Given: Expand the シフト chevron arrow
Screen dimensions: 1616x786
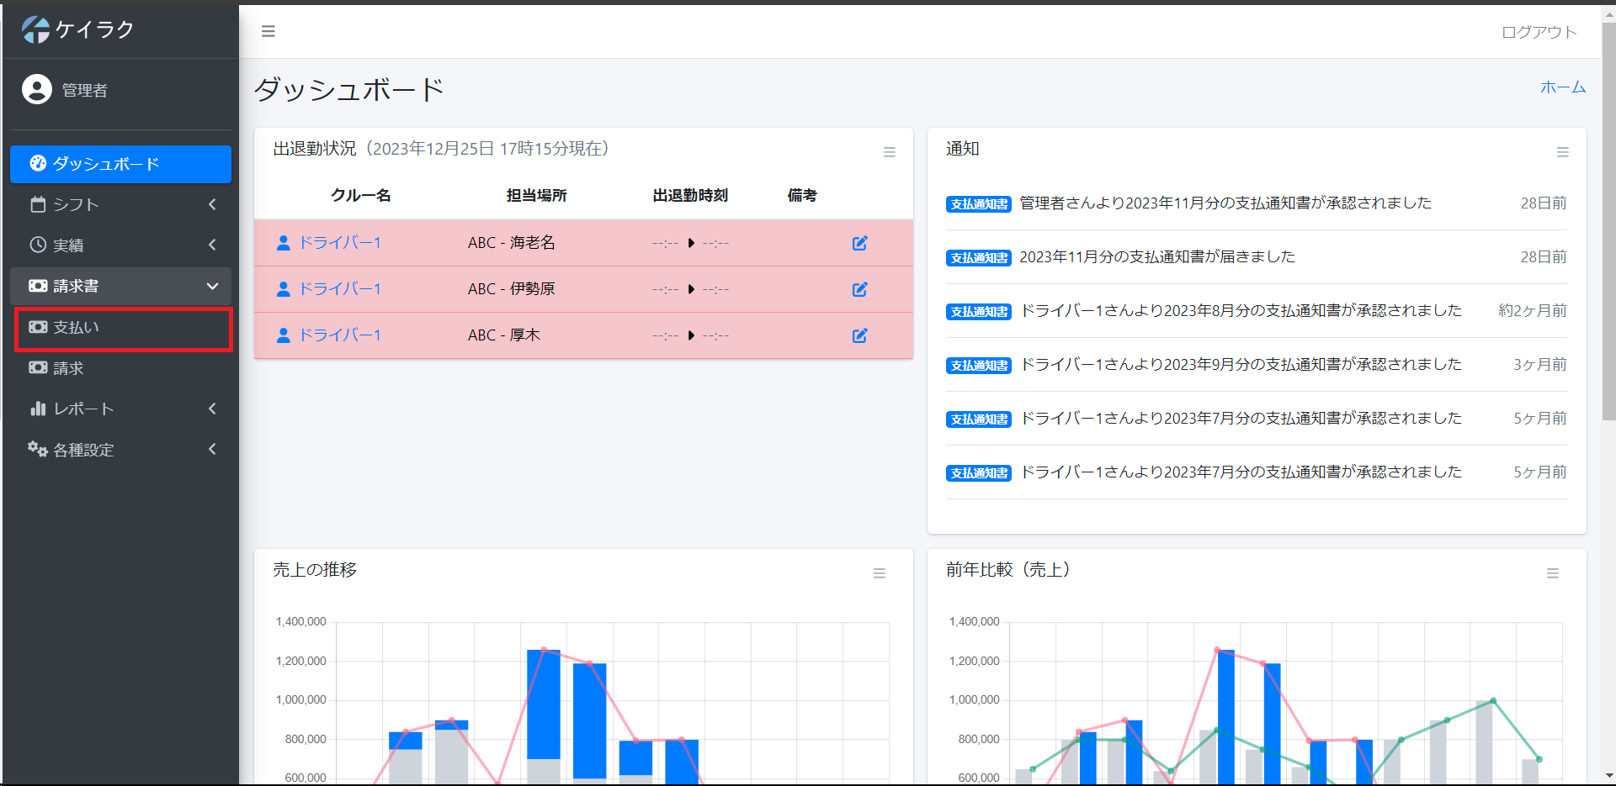Looking at the screenshot, I should (212, 204).
